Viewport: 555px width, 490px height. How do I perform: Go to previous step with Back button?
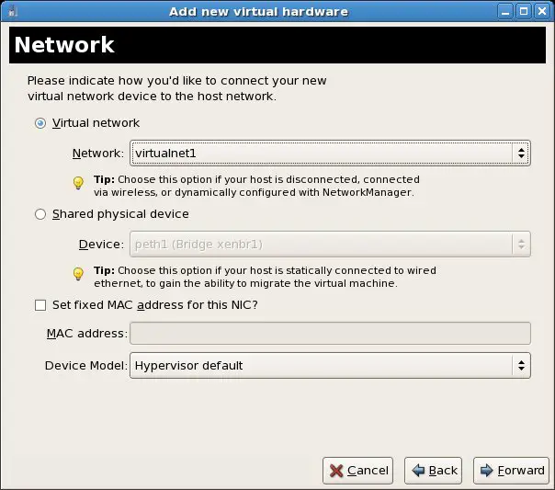tap(434, 470)
